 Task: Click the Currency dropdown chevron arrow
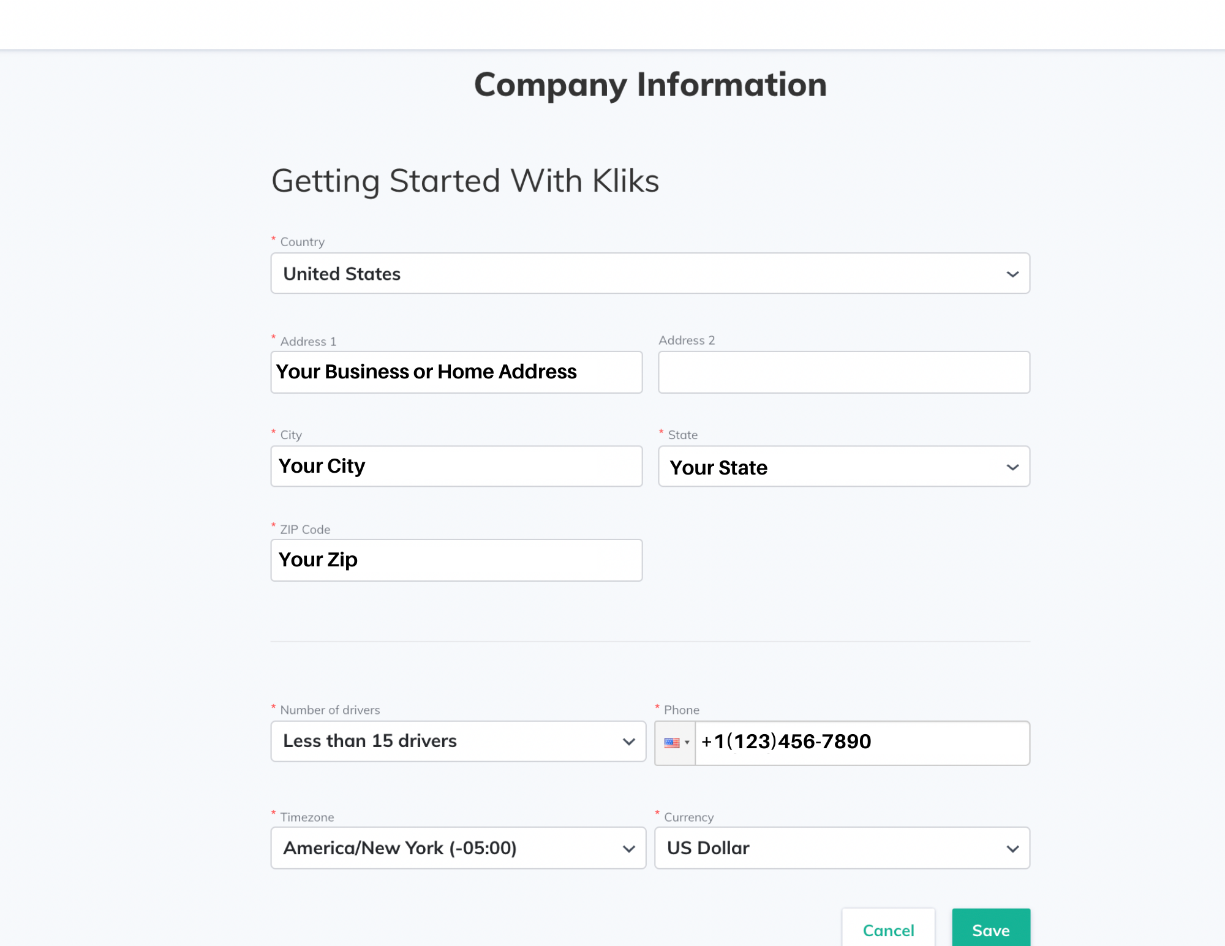1012,849
